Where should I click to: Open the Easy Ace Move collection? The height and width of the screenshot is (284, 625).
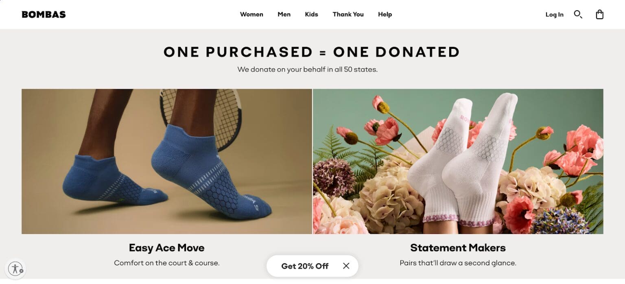pos(166,247)
